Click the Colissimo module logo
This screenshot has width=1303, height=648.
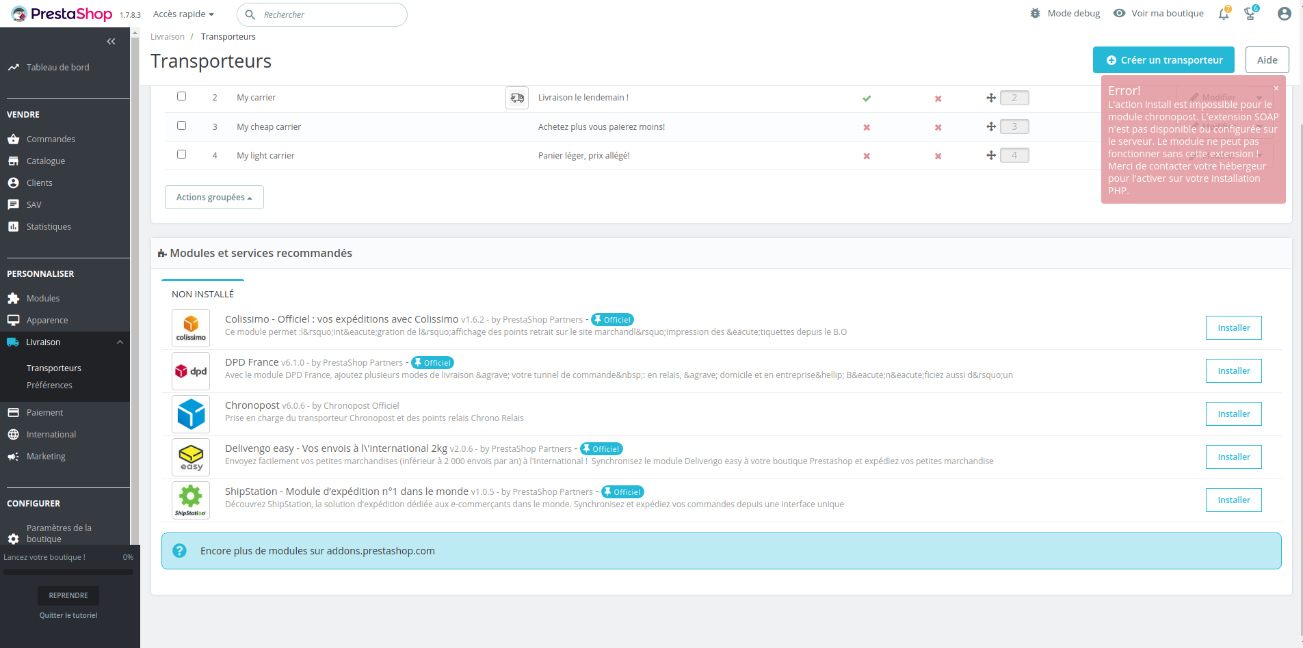point(191,328)
